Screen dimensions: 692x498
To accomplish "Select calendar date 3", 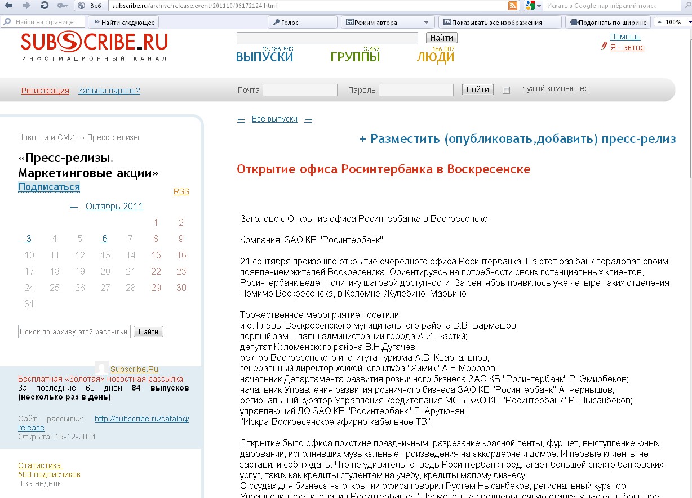I will click(29, 239).
